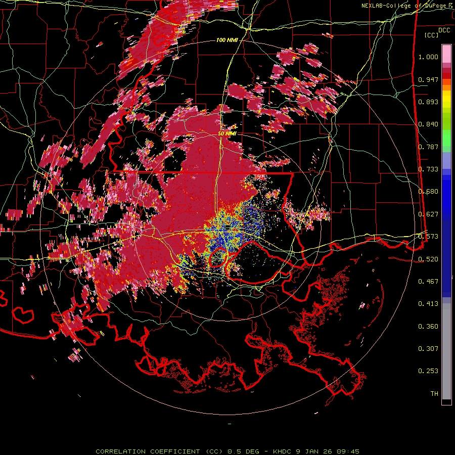
Task: Click the TH threshold label on color scale
Action: click(x=434, y=394)
